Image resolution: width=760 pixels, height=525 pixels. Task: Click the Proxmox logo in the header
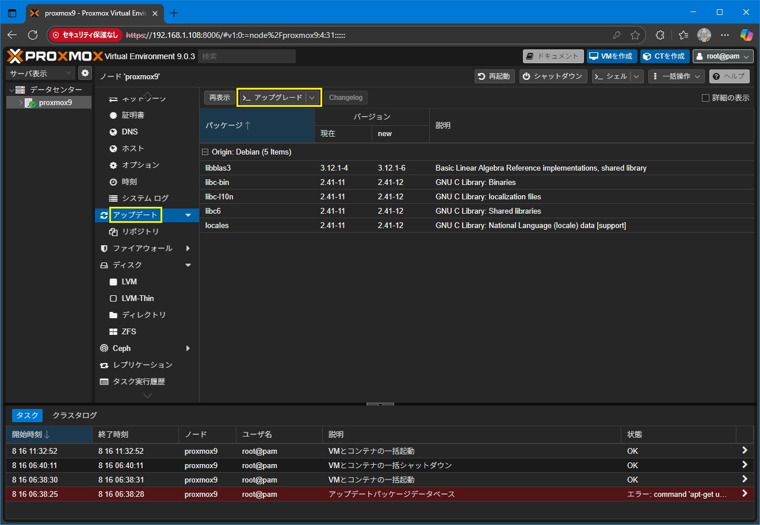click(55, 56)
